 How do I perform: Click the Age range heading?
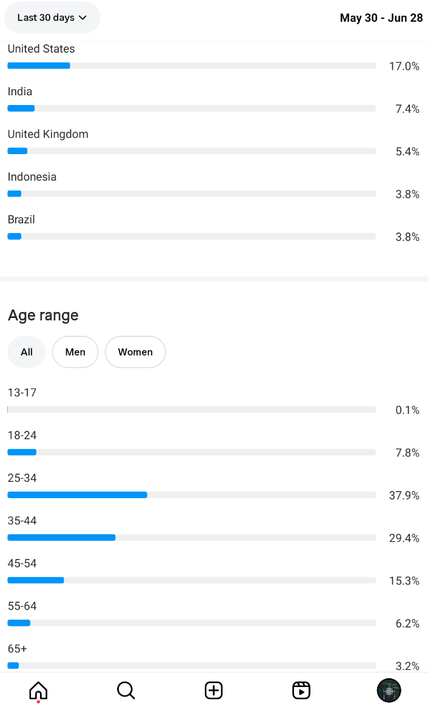click(x=43, y=315)
